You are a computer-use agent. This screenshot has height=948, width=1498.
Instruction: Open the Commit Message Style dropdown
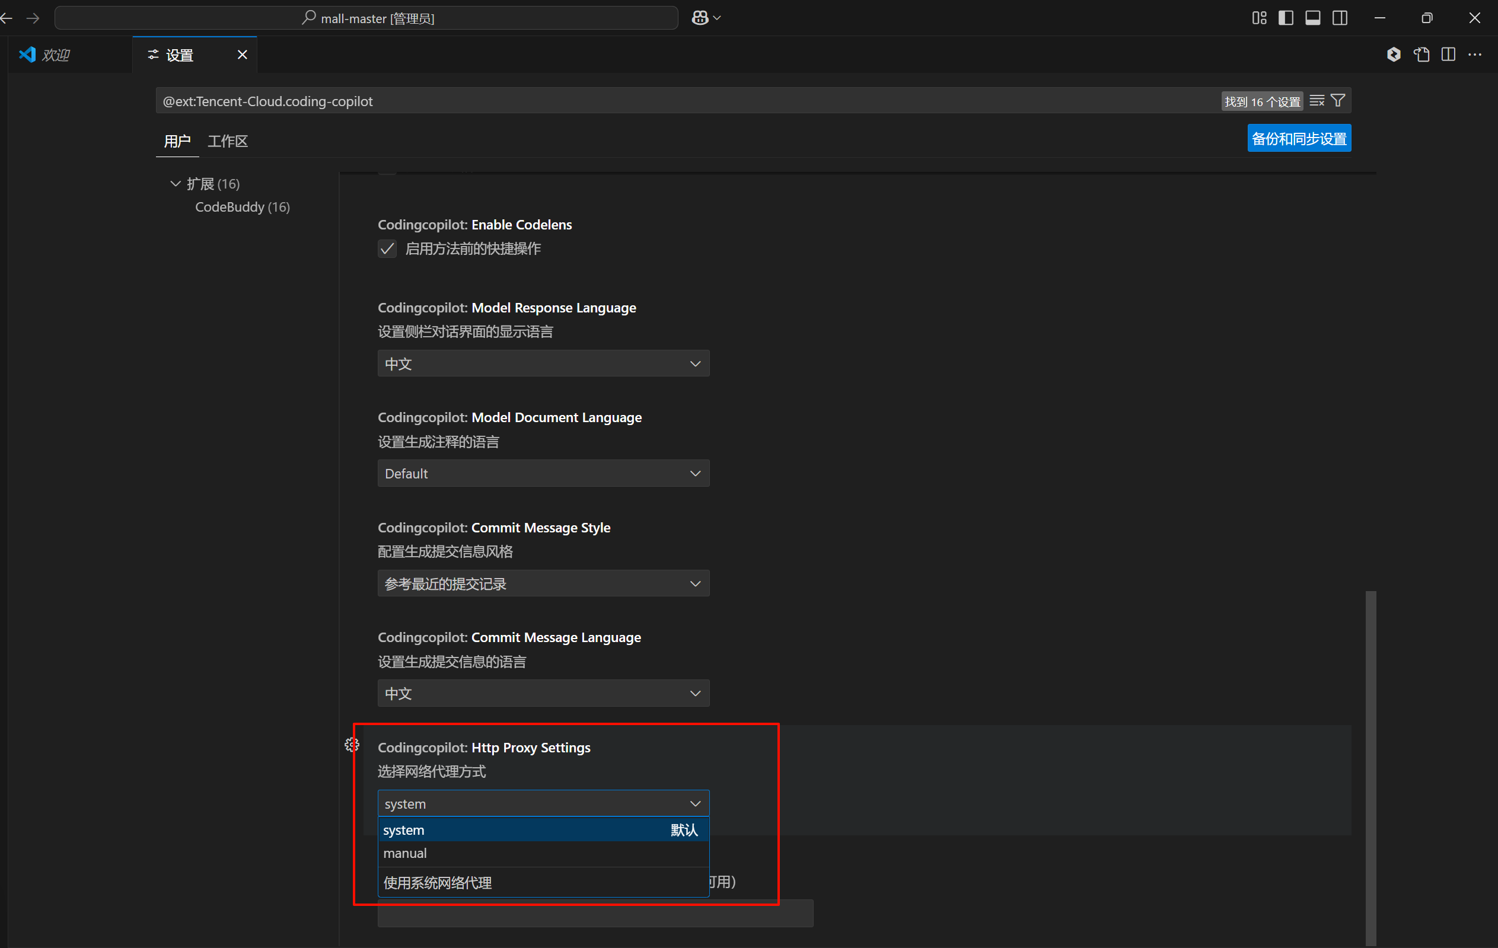tap(543, 583)
